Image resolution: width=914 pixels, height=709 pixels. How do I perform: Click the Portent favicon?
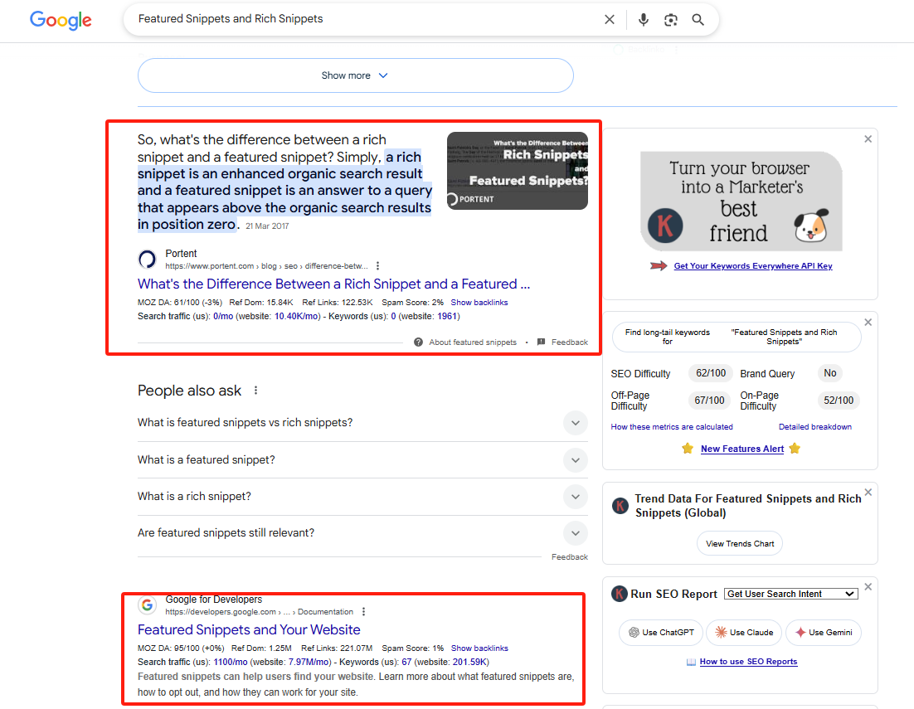click(148, 259)
